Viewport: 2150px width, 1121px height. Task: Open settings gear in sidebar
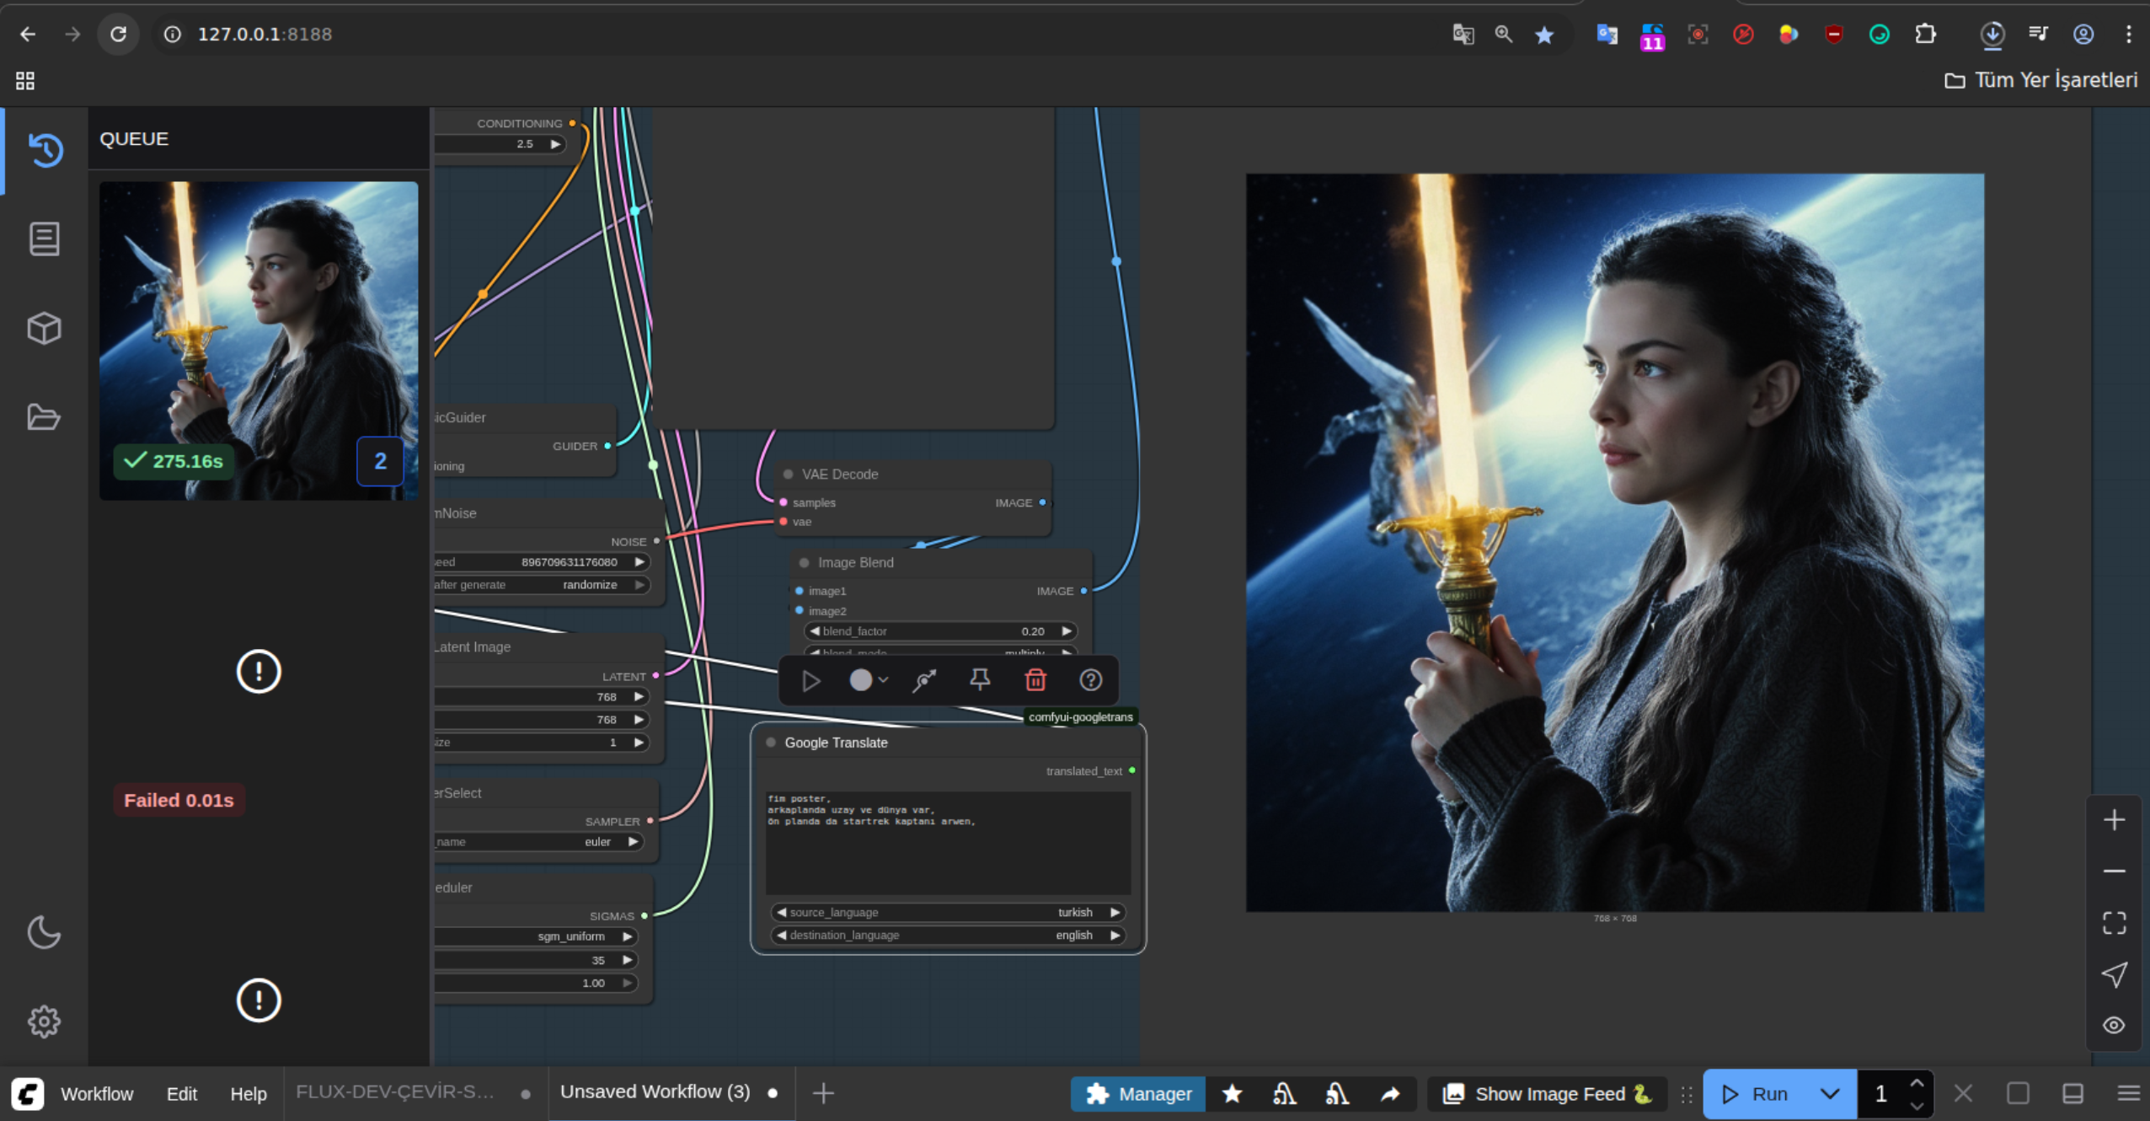(45, 1021)
